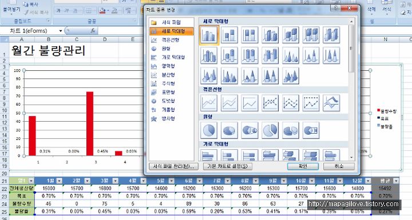Click the cell containing 15000
The width and height of the screenshot is (412, 220).
[x=49, y=189]
